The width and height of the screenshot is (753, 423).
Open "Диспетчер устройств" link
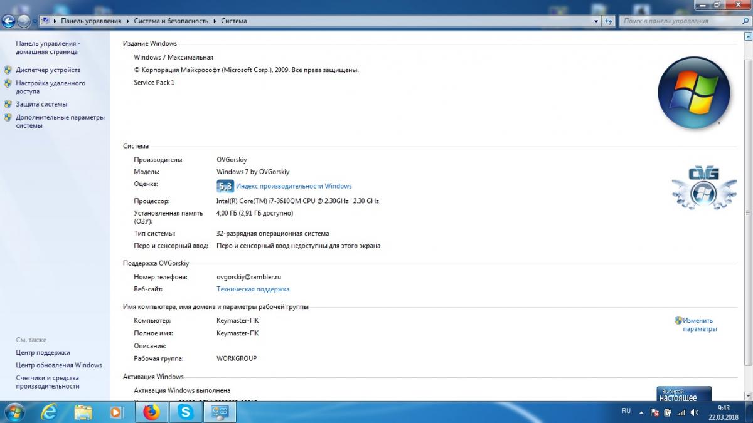(48, 70)
